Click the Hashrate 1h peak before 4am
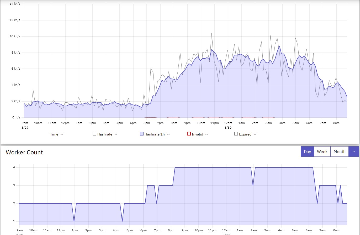Screen dimensions: 360x235 click(279, 46)
